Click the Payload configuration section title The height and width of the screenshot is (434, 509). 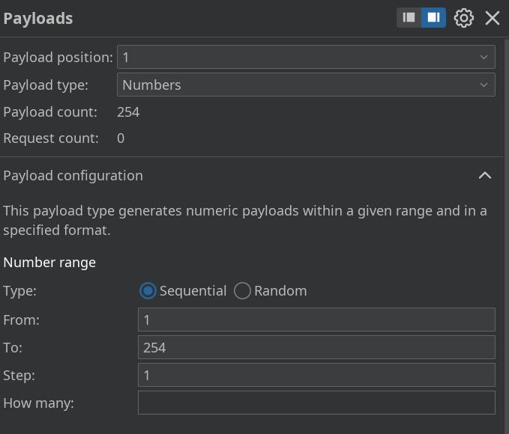(73, 175)
